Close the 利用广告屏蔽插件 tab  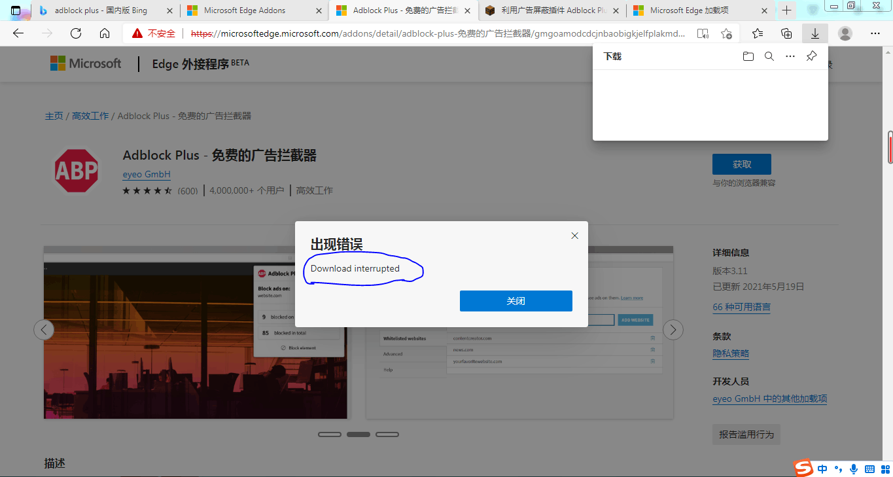(616, 10)
